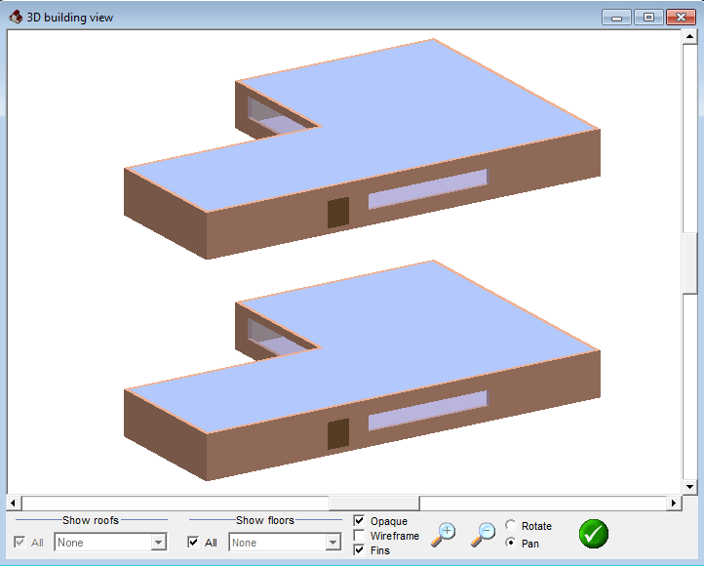Select the Pan radio button
Image resolution: width=704 pixels, height=566 pixels.
coord(511,543)
